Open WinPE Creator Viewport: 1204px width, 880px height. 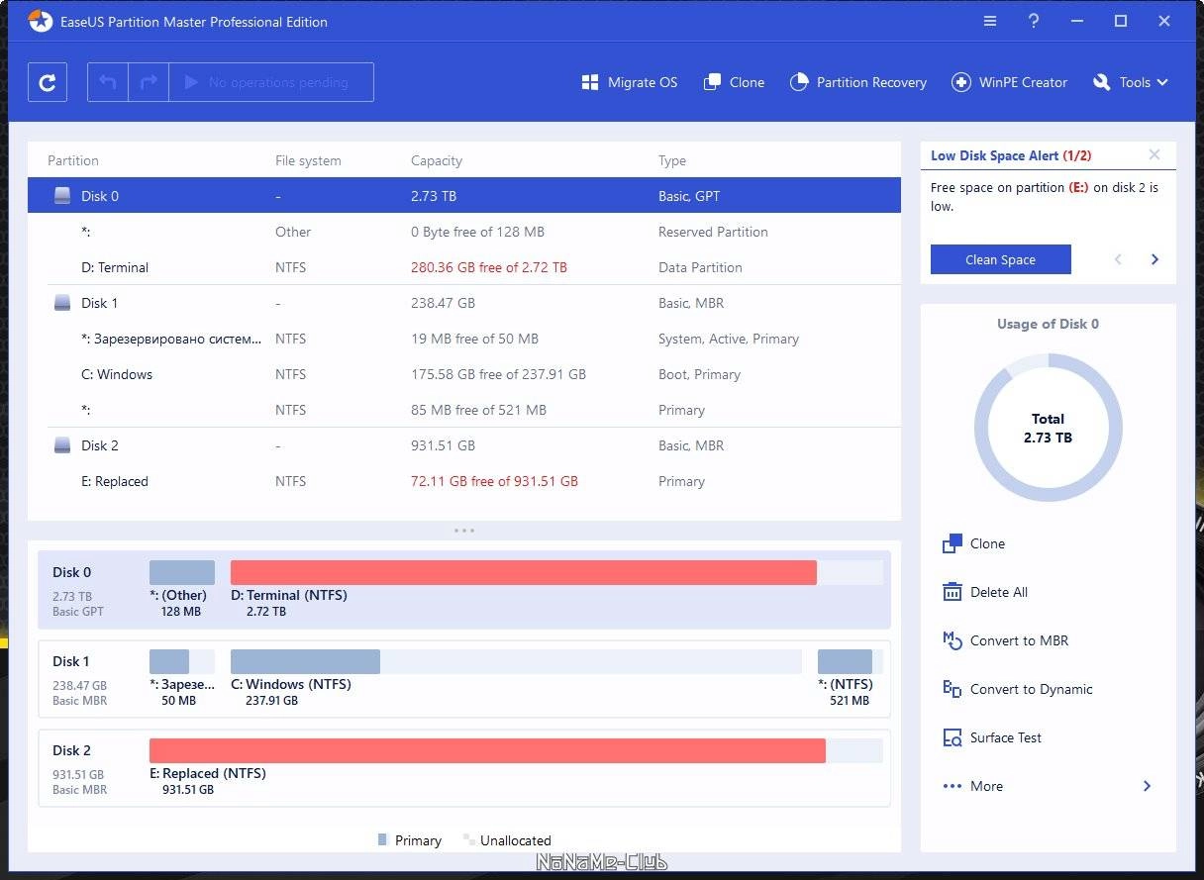(1009, 82)
